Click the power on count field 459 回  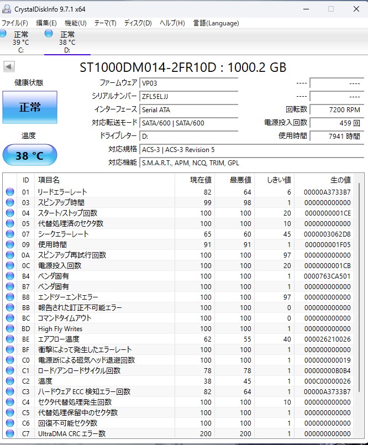click(337, 123)
